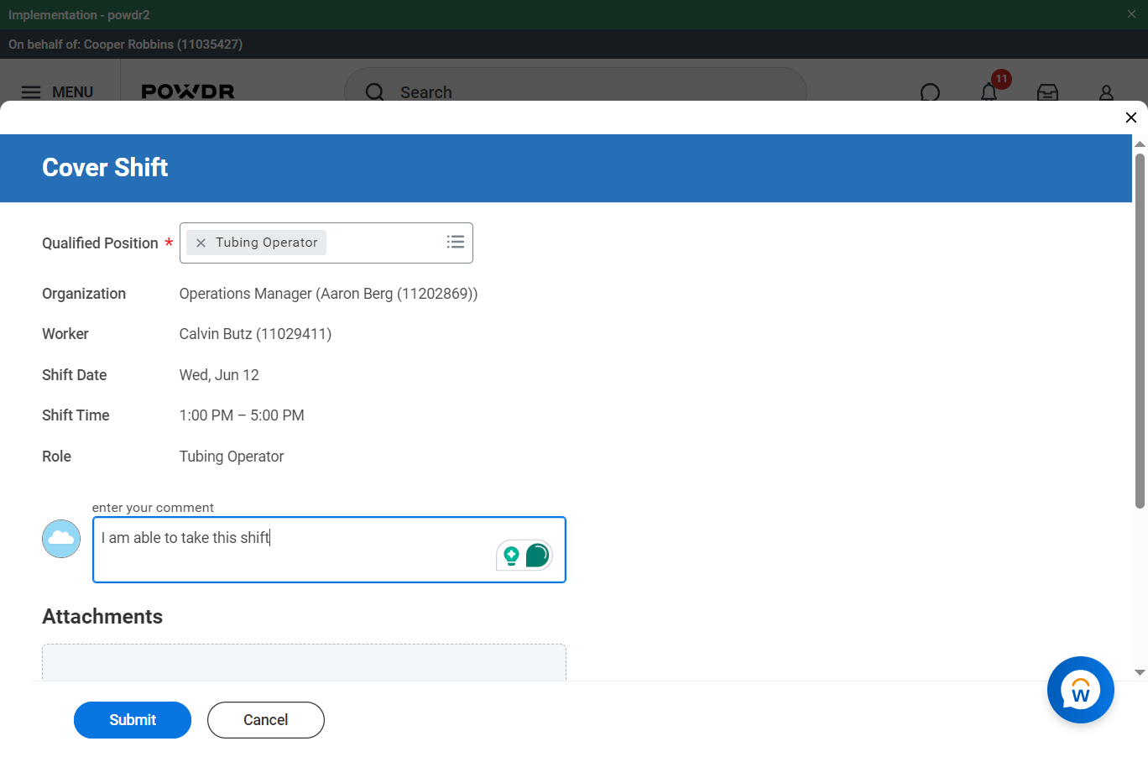Viewport: 1148px width, 757px height.
Task: Click the Qualified Position label
Action: coord(100,243)
